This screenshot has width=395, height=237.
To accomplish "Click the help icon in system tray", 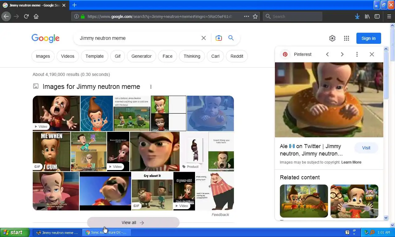I will click(347, 232).
